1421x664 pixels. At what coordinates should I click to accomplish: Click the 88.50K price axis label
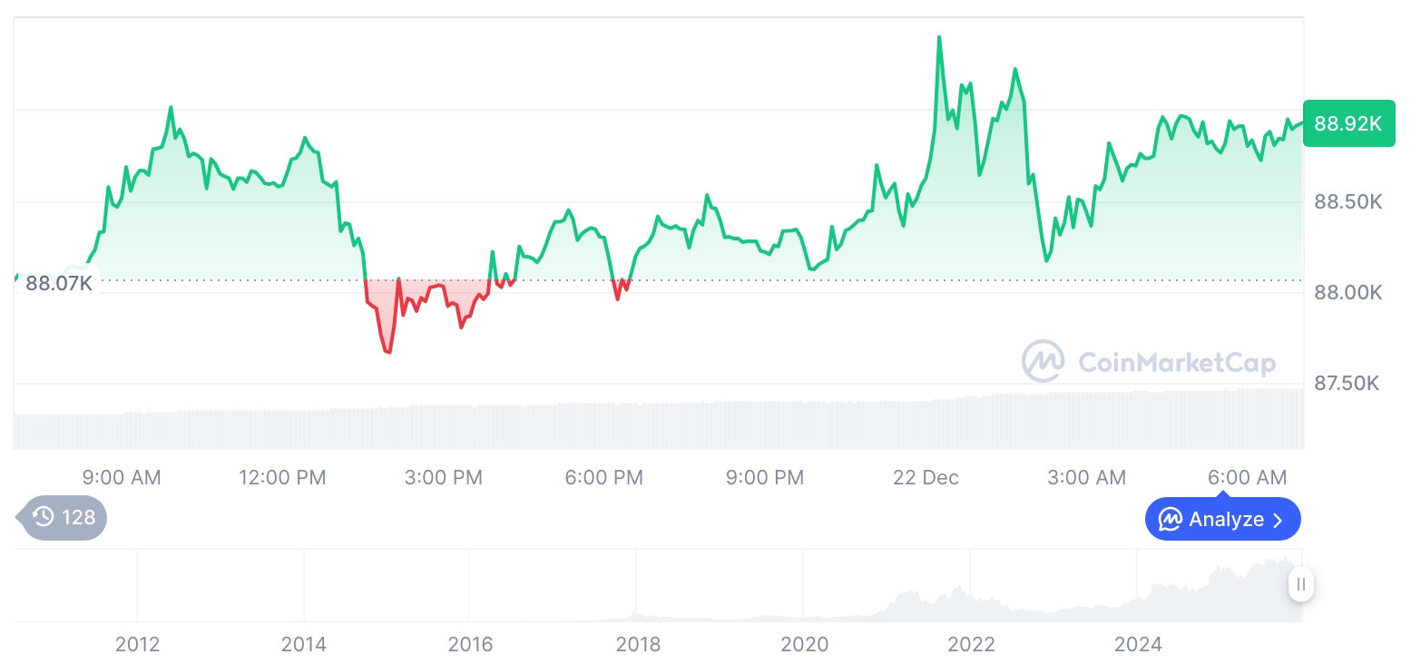1347,201
